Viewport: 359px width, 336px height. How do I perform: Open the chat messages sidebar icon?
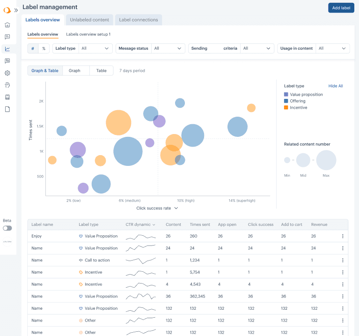(x=7, y=37)
